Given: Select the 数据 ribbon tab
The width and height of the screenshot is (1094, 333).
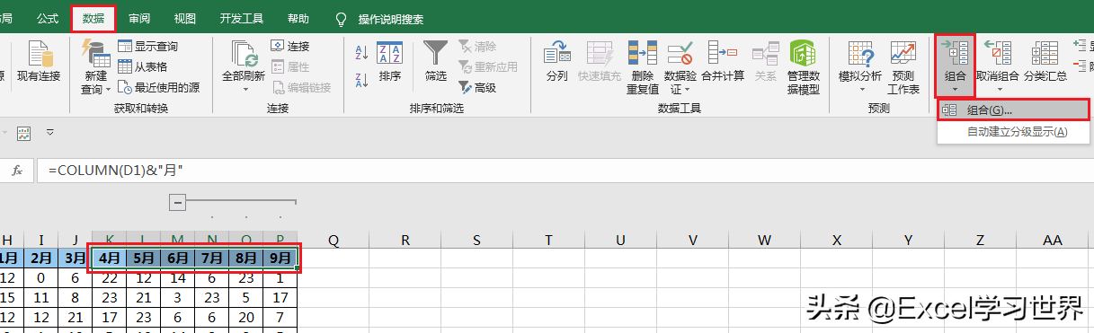Looking at the screenshot, I should pyautogui.click(x=93, y=19).
